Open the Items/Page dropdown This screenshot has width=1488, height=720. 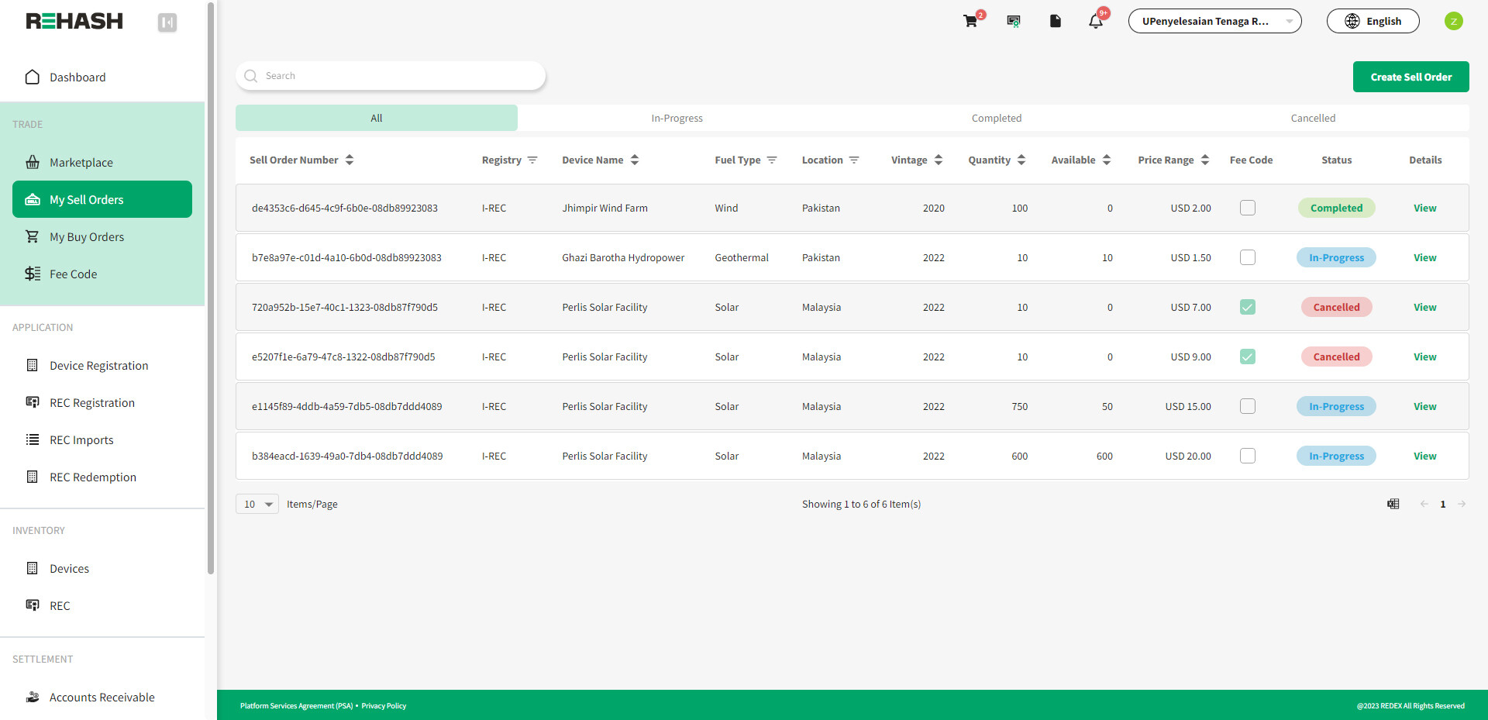[257, 504]
